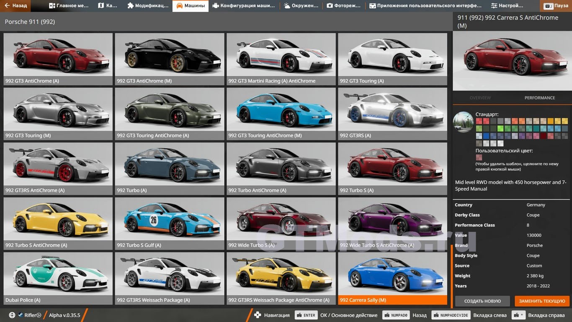572x322 pixels.
Task: Switch to the PERFORMANCE tab
Action: tap(540, 98)
